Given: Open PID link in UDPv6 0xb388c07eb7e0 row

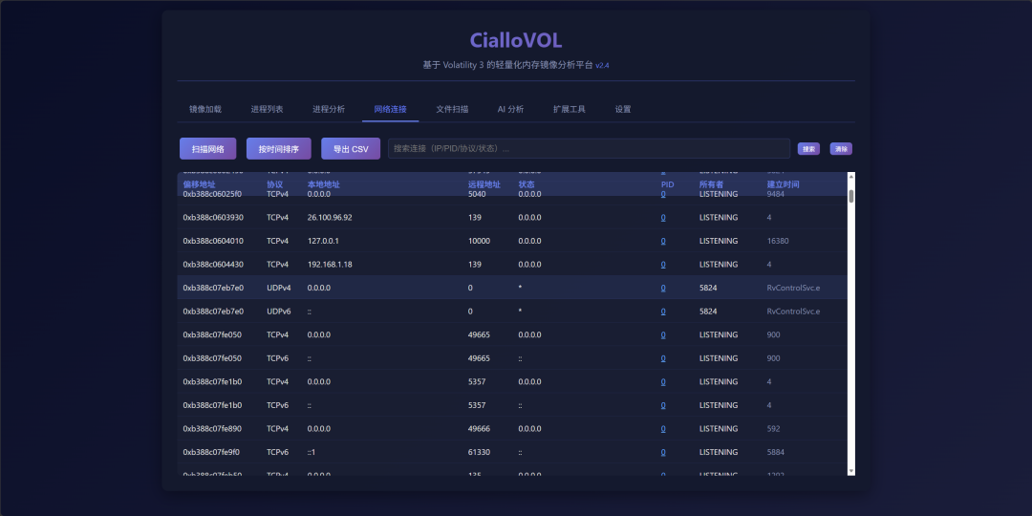Looking at the screenshot, I should pyautogui.click(x=663, y=312).
